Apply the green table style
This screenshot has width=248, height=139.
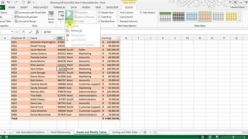point(165,16)
